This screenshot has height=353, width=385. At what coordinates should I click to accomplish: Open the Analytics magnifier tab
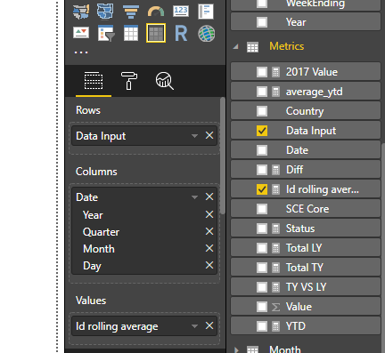164,81
